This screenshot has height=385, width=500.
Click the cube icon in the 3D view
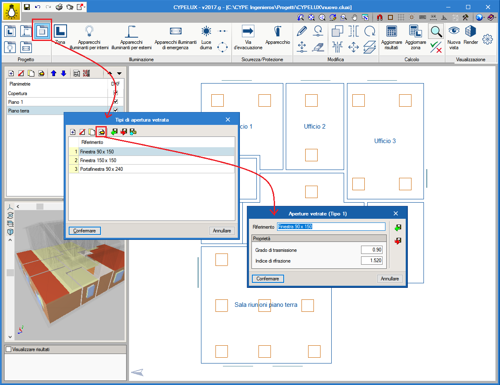[10, 232]
